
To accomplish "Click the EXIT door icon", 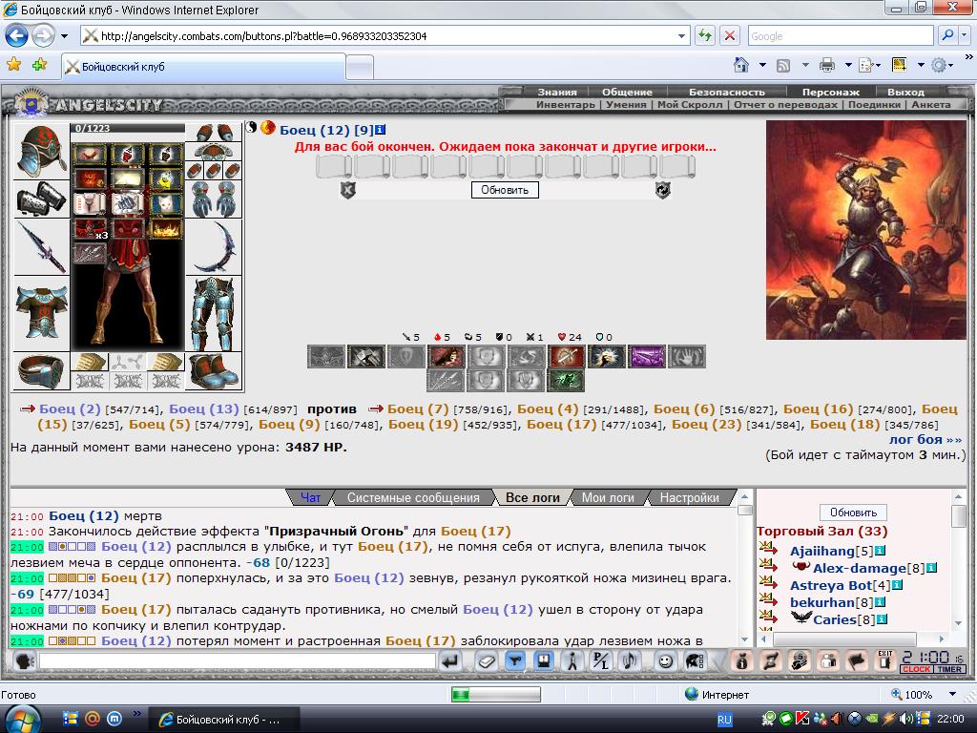I will pos(884,660).
